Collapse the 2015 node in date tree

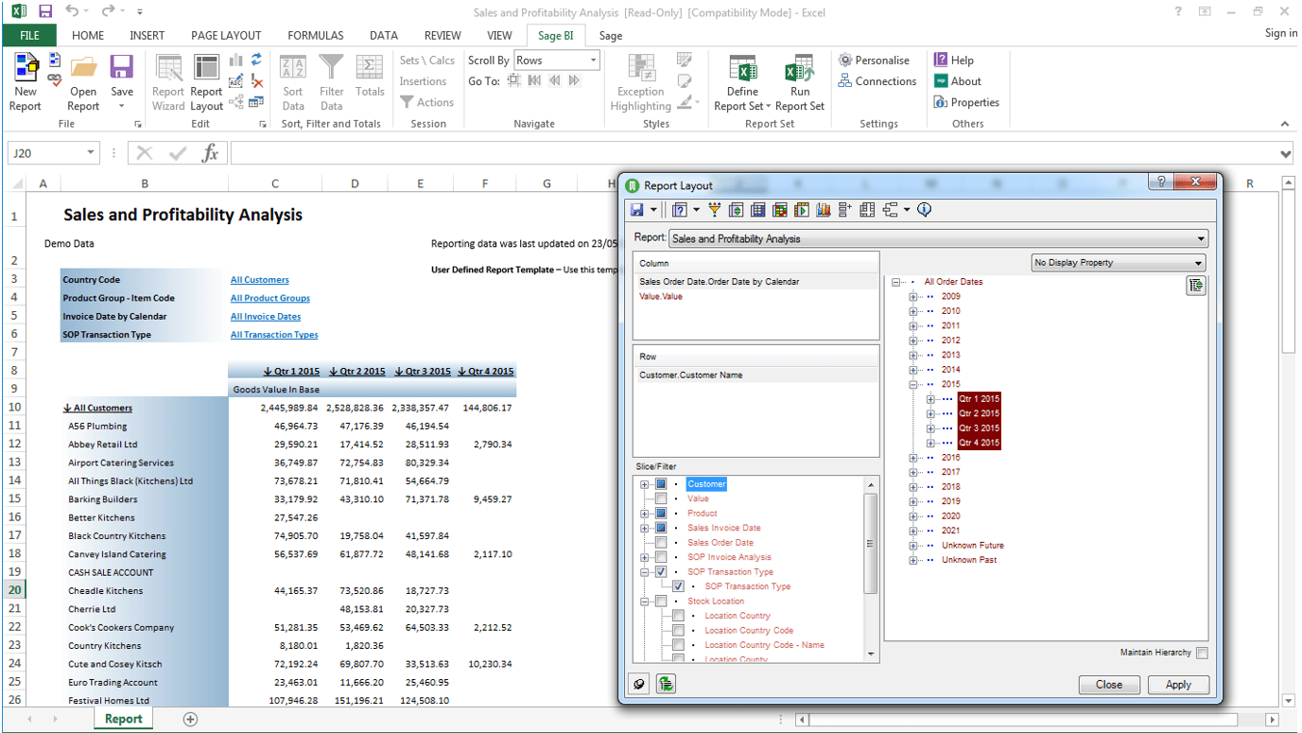coord(913,384)
